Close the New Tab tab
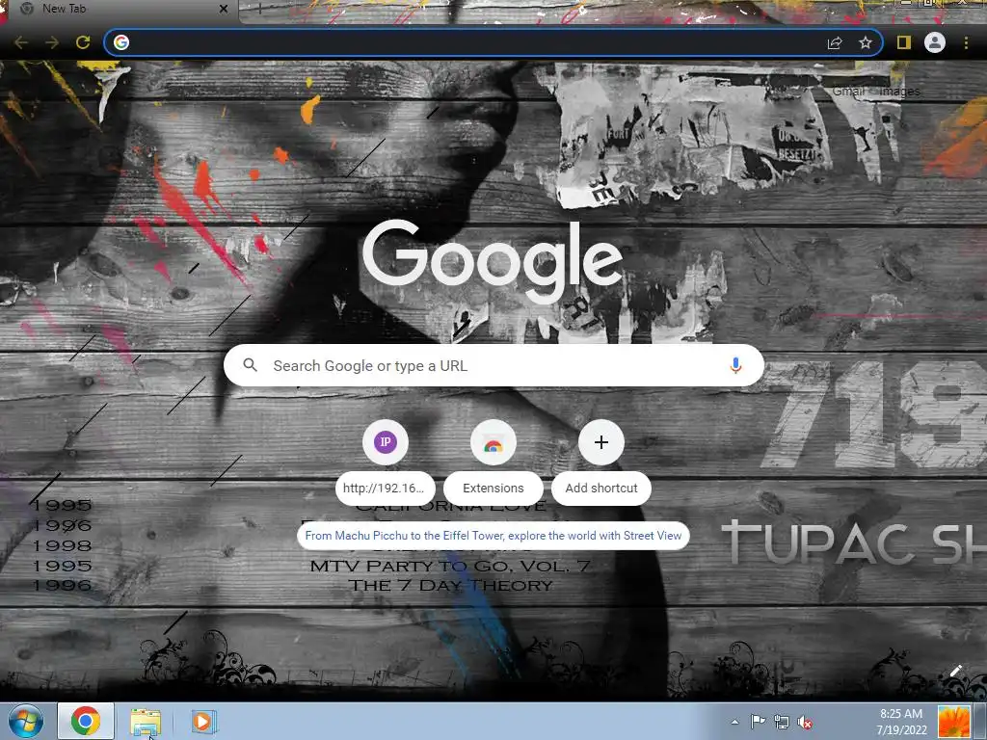Viewport: 987px width, 740px height. (x=224, y=9)
